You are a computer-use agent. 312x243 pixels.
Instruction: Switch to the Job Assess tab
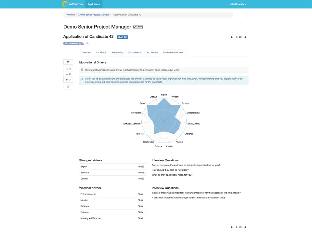(152, 53)
